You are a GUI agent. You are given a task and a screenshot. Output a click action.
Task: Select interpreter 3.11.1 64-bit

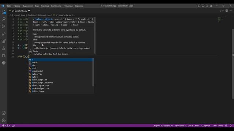(x=218, y=126)
